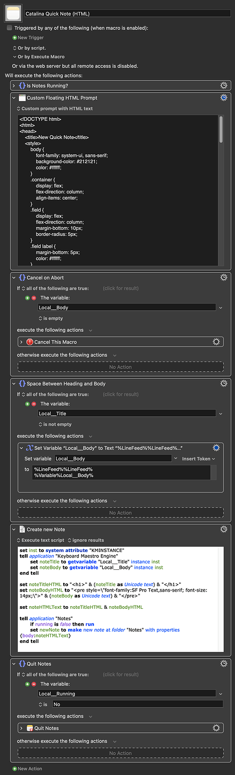This screenshot has height=775, width=235.
Task: Open gear menu for Create new Note
Action: click(224, 529)
